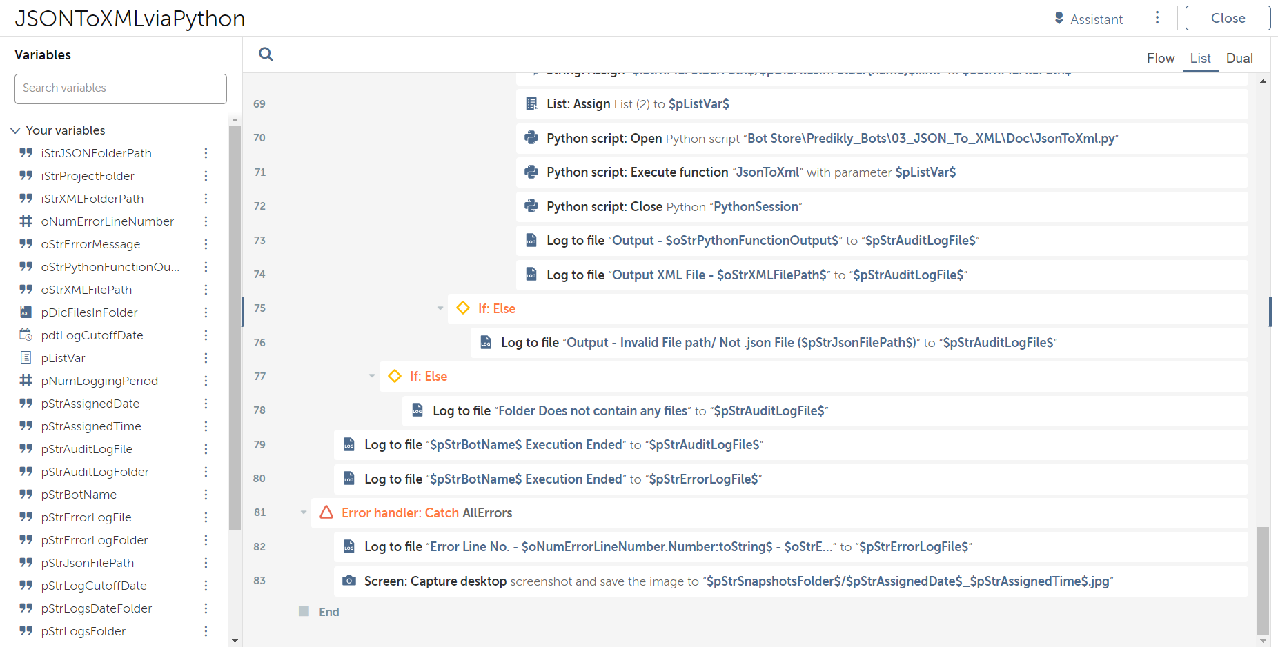The width and height of the screenshot is (1278, 647).
Task: Click the Log to file icon on line 73
Action: click(x=531, y=240)
